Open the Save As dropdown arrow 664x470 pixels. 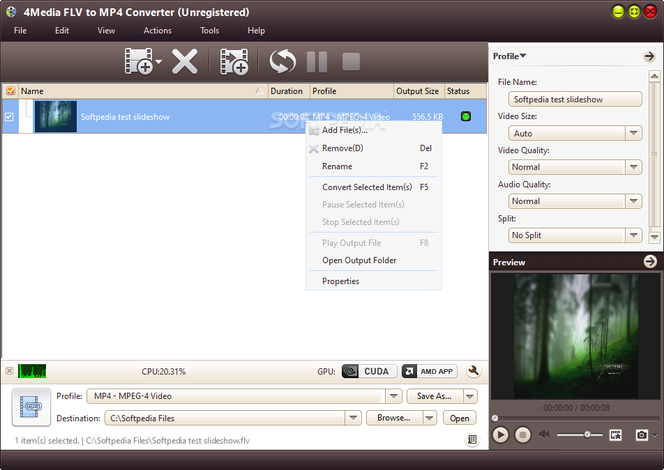click(470, 396)
